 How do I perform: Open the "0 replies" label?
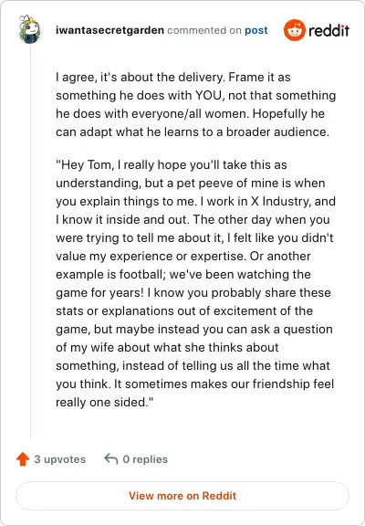(x=145, y=459)
